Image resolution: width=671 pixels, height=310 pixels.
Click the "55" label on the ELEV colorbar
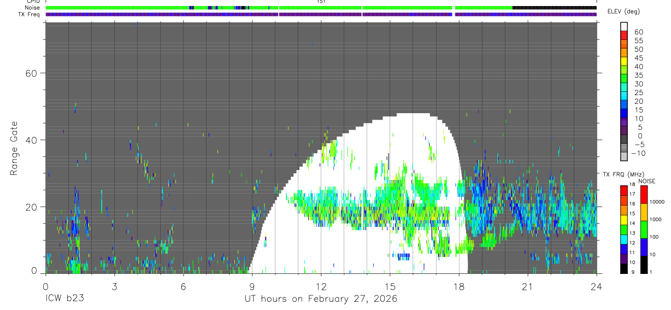639,41
